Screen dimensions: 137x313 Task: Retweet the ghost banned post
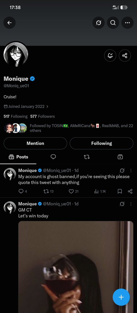point(48,191)
